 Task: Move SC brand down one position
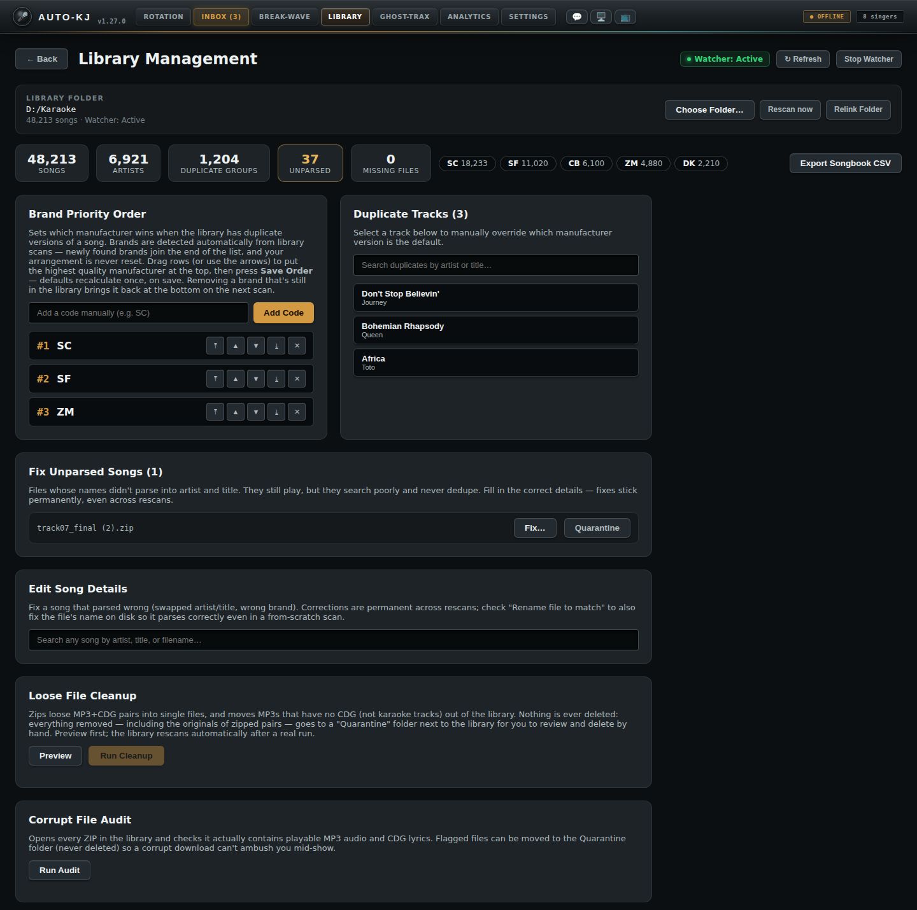click(x=256, y=346)
